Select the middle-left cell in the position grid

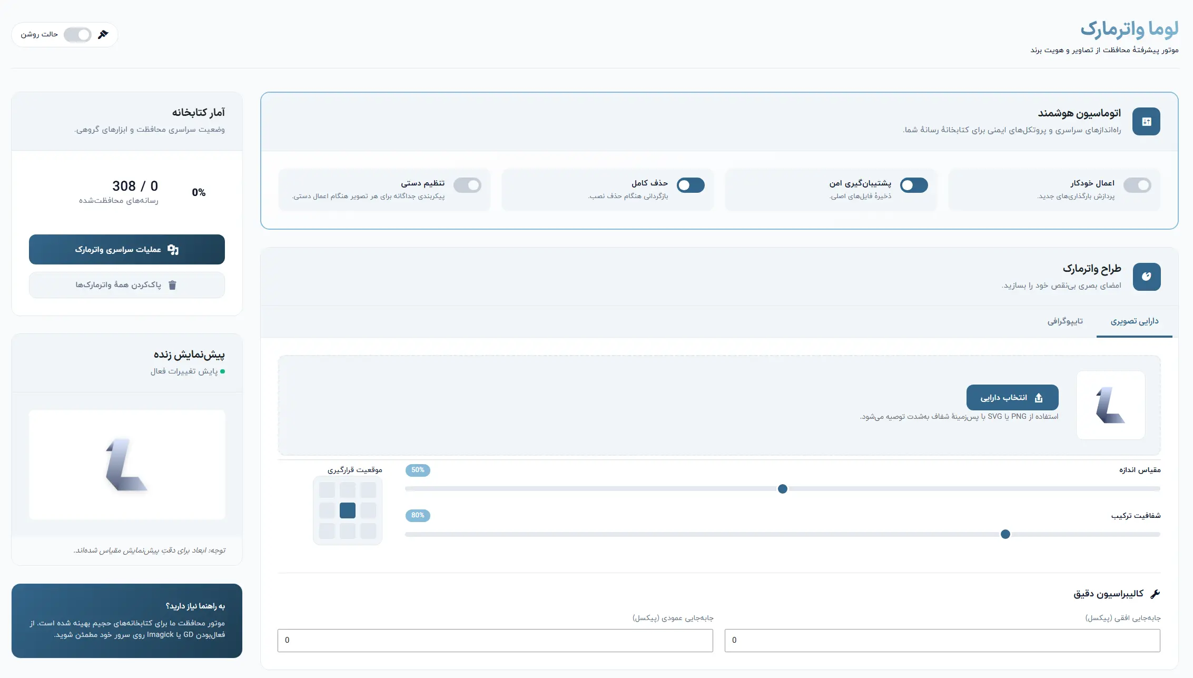pos(327,510)
